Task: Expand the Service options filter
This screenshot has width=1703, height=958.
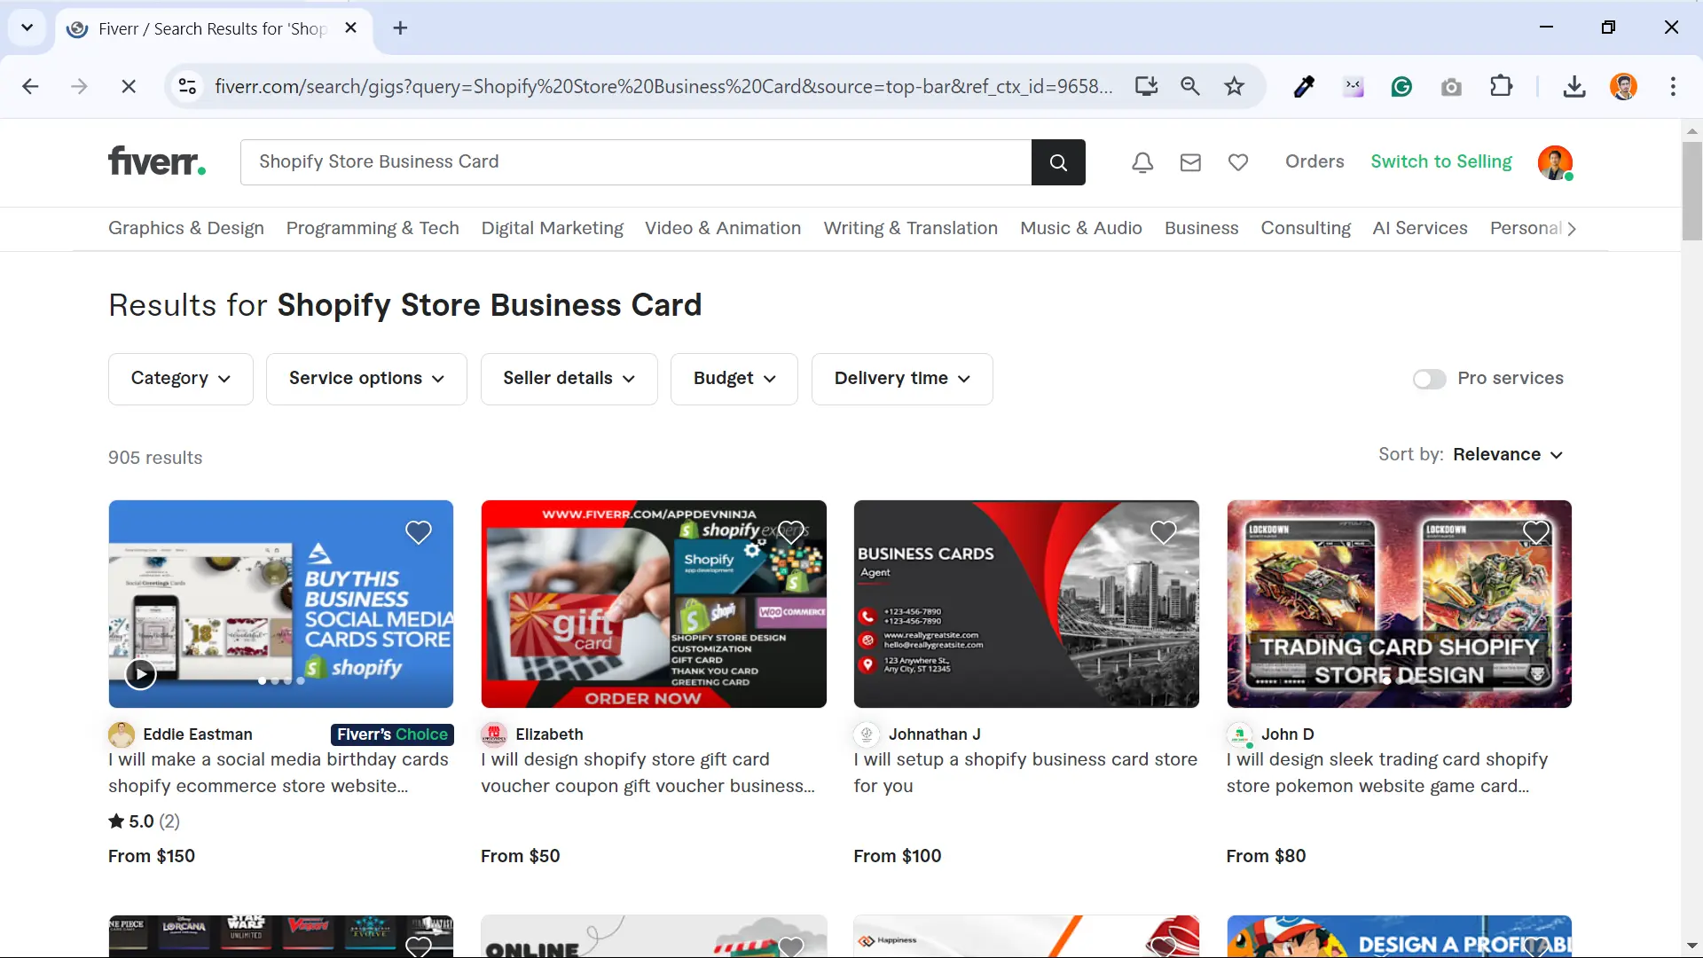Action: click(x=366, y=379)
